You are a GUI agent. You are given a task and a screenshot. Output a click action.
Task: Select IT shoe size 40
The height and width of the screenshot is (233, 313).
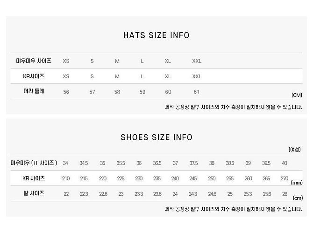(x=285, y=163)
